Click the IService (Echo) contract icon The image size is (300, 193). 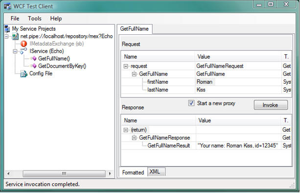click(x=23, y=51)
